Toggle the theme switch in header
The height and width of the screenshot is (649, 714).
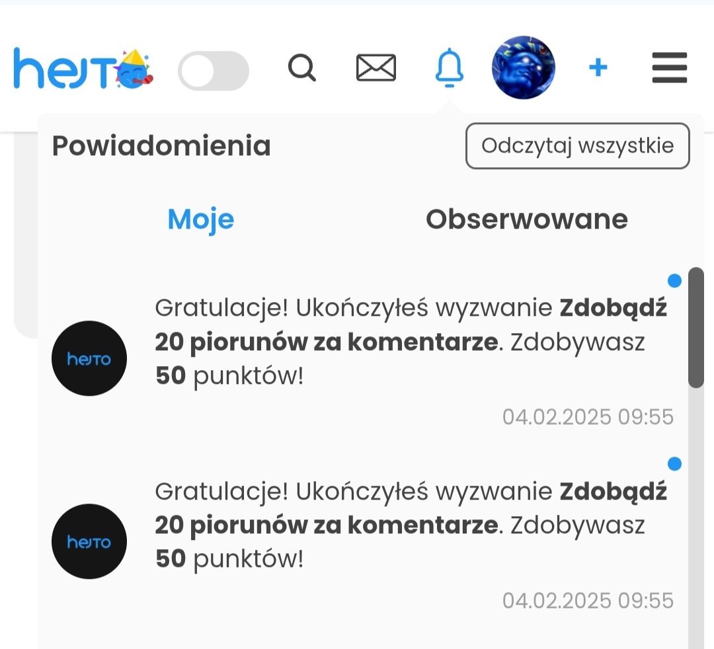pyautogui.click(x=213, y=71)
